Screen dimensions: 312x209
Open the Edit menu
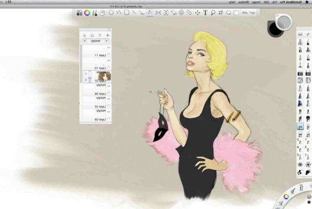[266, 2]
